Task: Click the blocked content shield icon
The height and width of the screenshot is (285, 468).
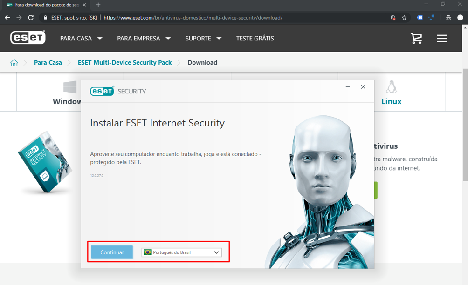Action: click(x=393, y=18)
